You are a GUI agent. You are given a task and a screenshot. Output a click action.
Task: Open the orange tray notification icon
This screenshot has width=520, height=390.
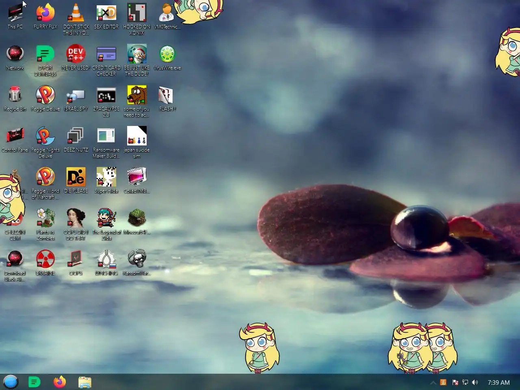click(x=444, y=382)
